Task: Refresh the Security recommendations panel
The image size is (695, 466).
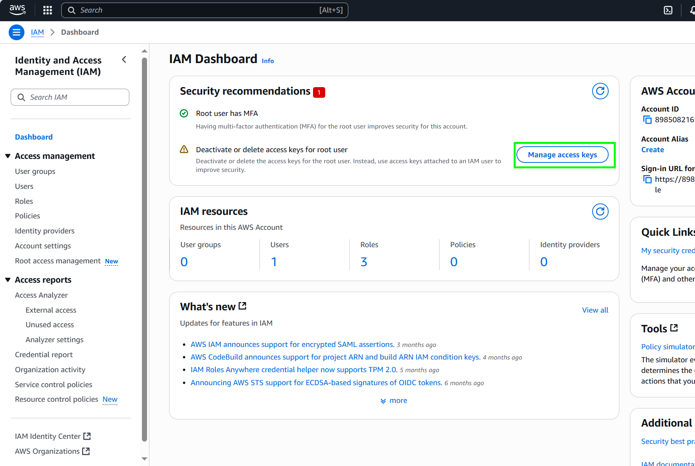Action: click(600, 91)
